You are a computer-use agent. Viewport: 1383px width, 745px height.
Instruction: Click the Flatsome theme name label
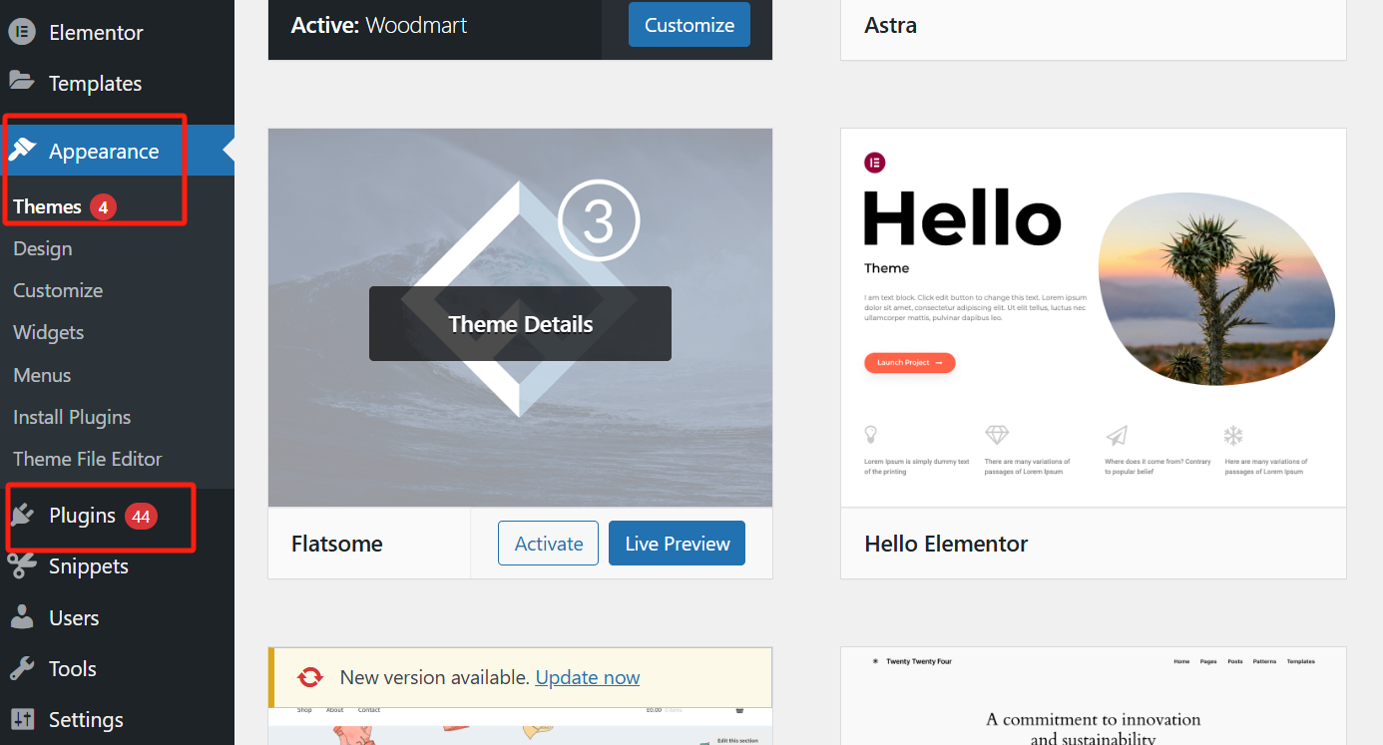(337, 544)
